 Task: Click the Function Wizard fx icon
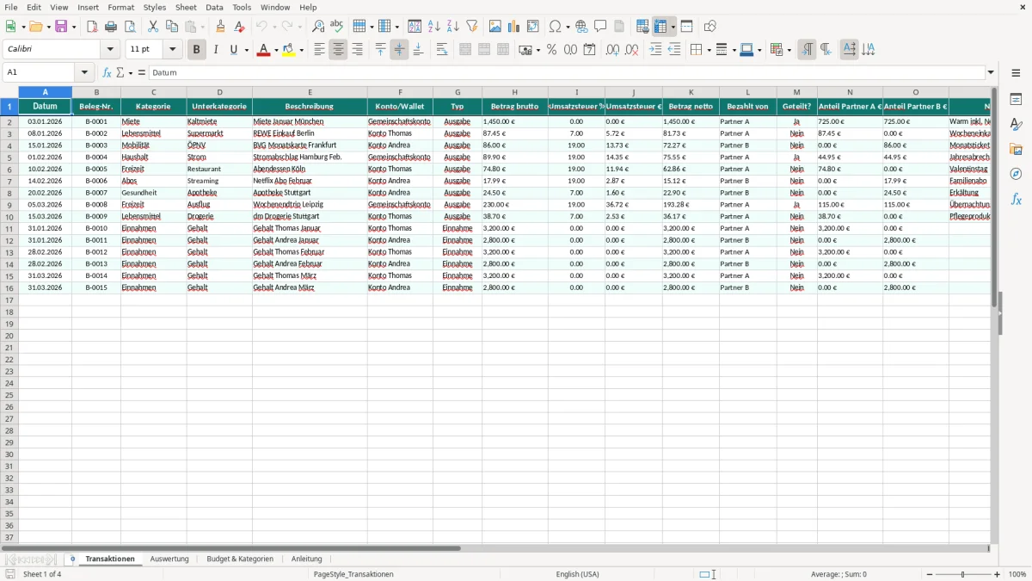(107, 72)
